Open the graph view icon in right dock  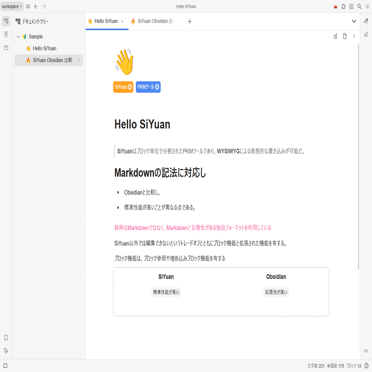pyautogui.click(x=366, y=21)
